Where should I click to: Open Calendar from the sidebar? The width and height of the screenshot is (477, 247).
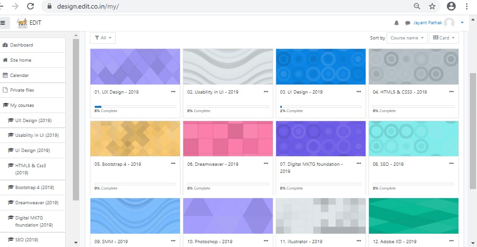tap(19, 76)
